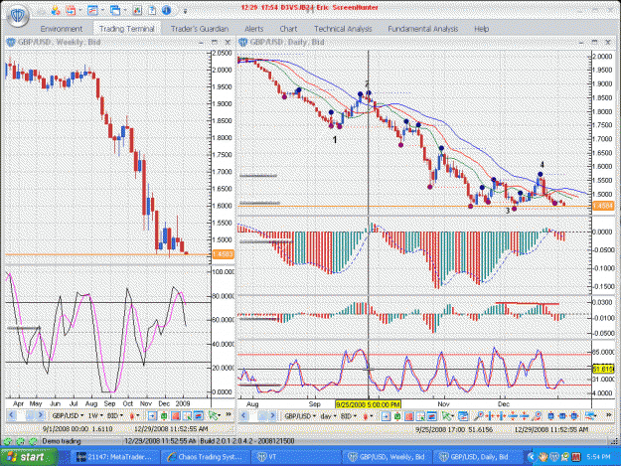This screenshot has height=466, width=621.
Task: Click scroll-left arrow on weekly chart toolbar
Action: [x=11, y=415]
